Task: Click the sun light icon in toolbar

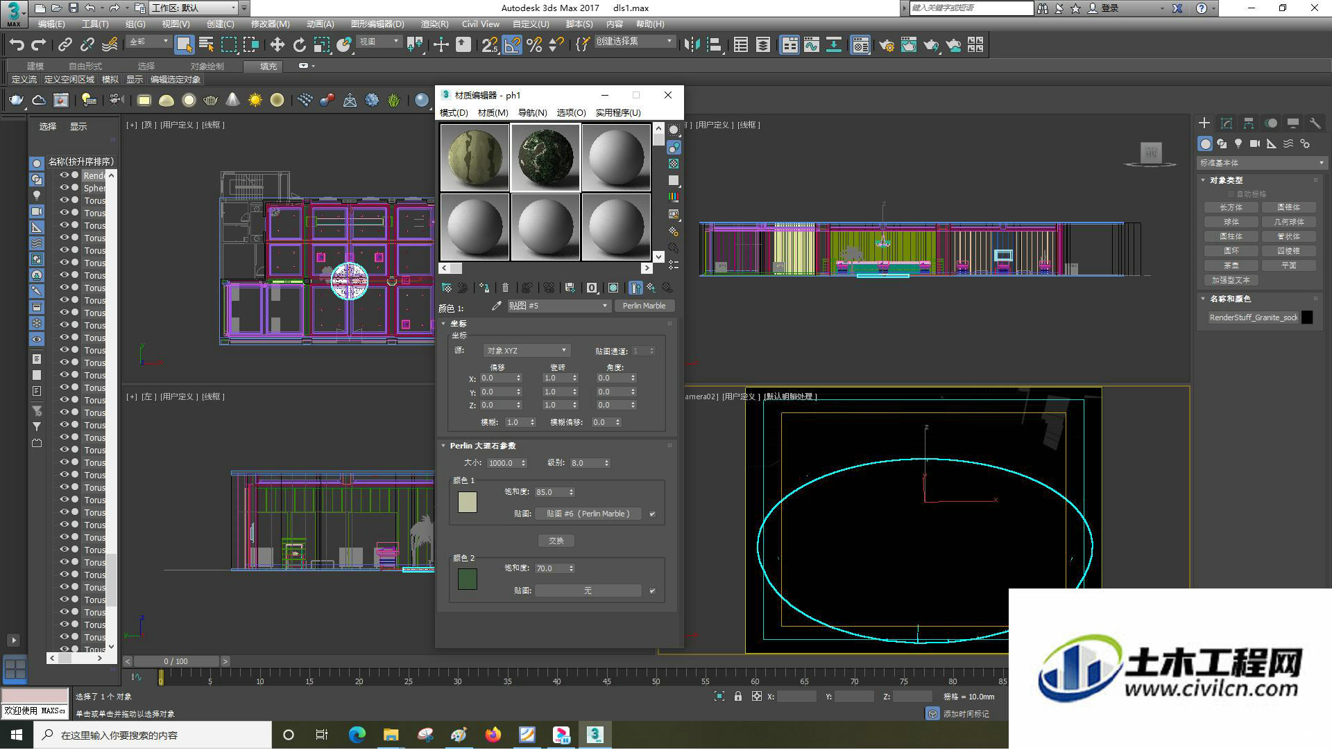Action: coord(255,101)
